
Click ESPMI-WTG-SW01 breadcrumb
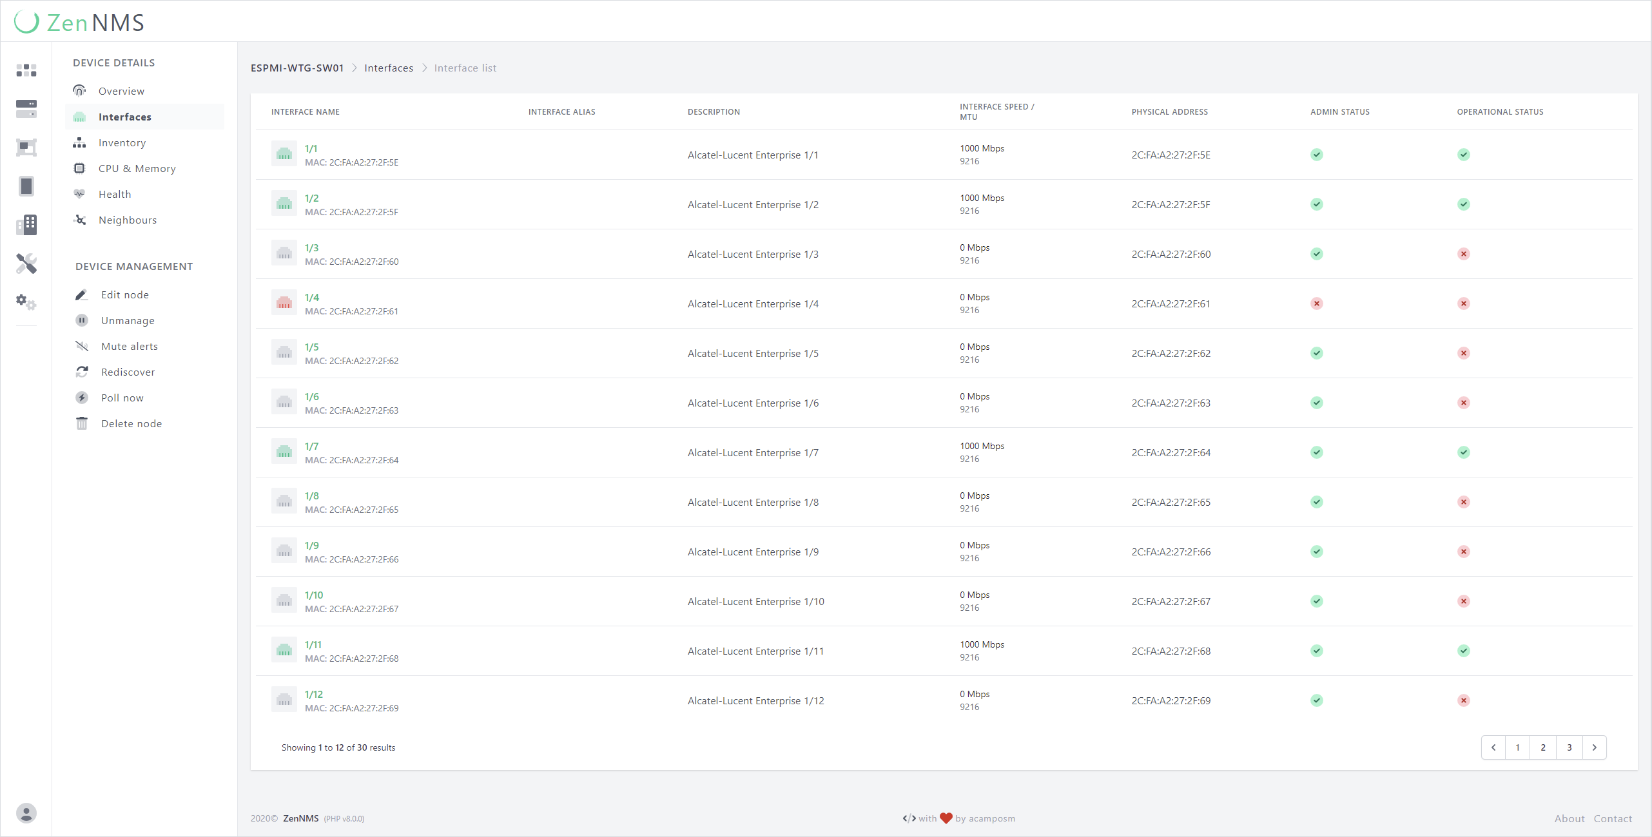297,68
